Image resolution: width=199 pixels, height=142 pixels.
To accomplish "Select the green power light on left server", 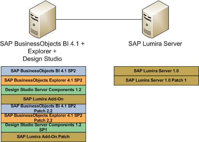I will [x=34, y=25].
